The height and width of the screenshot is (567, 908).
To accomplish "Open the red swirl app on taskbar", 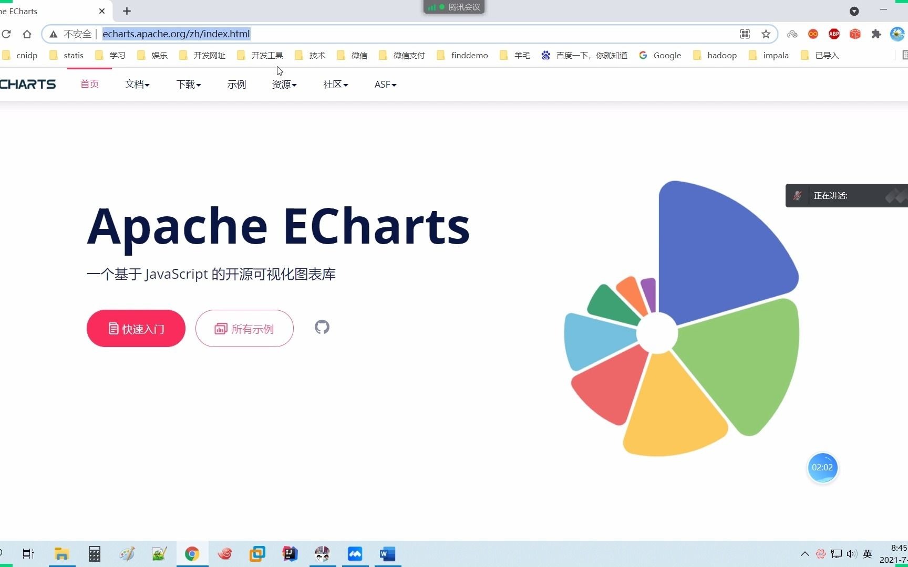I will [225, 553].
